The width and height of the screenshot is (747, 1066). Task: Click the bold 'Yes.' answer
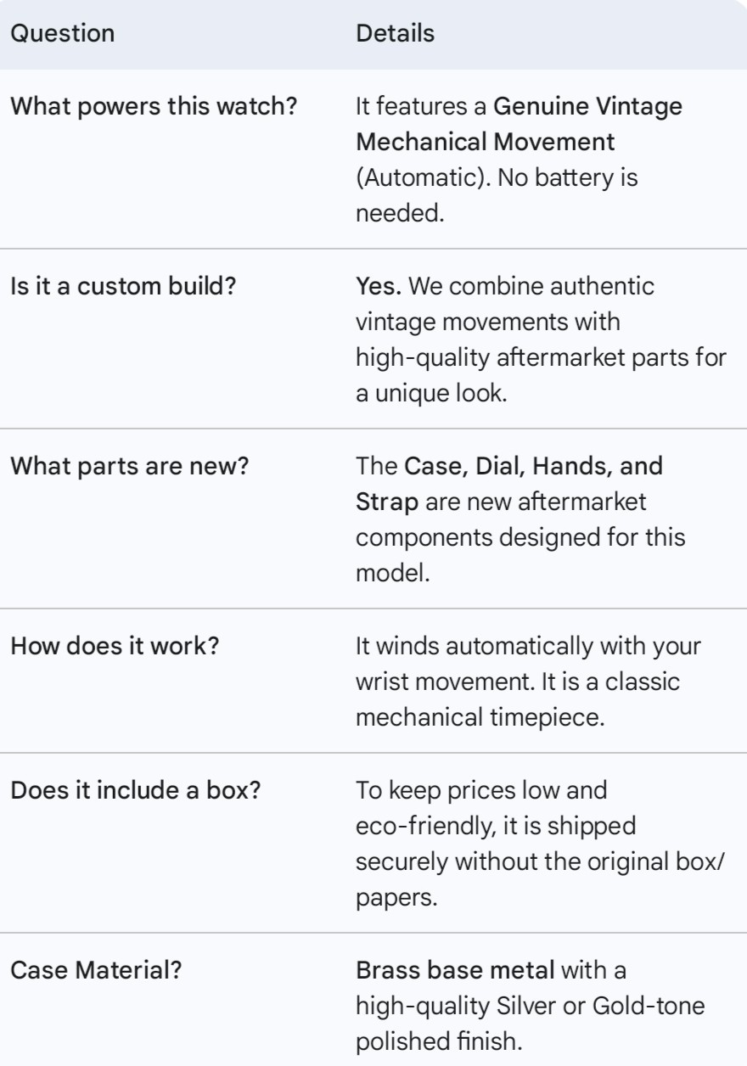[379, 286]
